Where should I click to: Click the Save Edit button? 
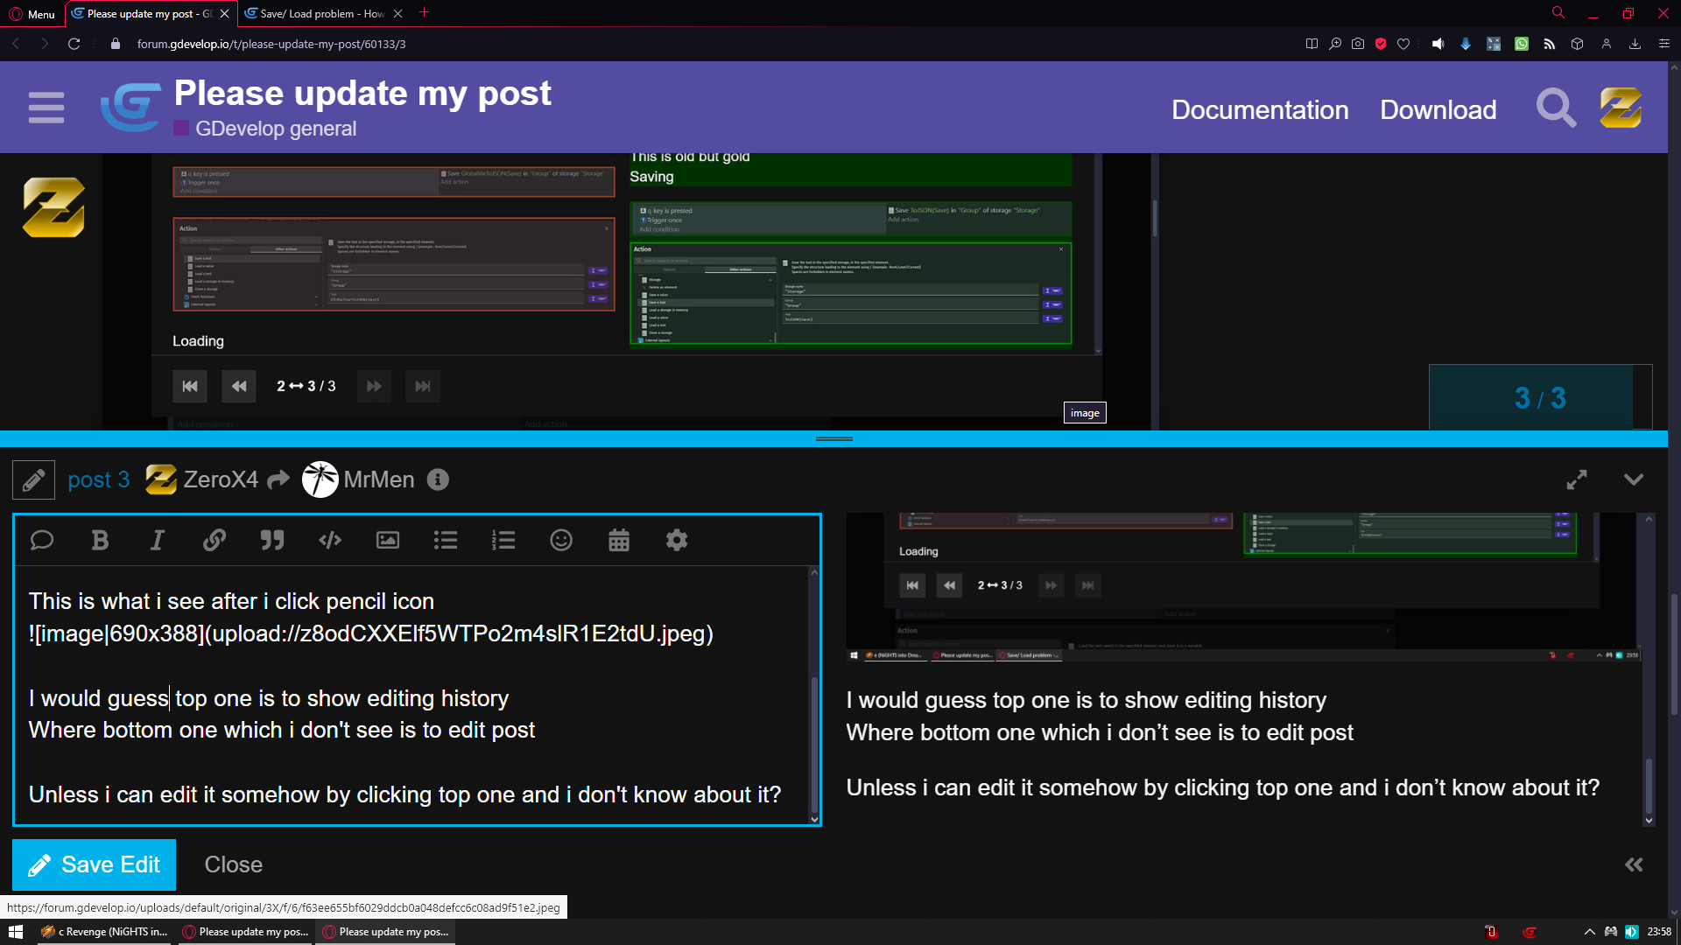94,864
